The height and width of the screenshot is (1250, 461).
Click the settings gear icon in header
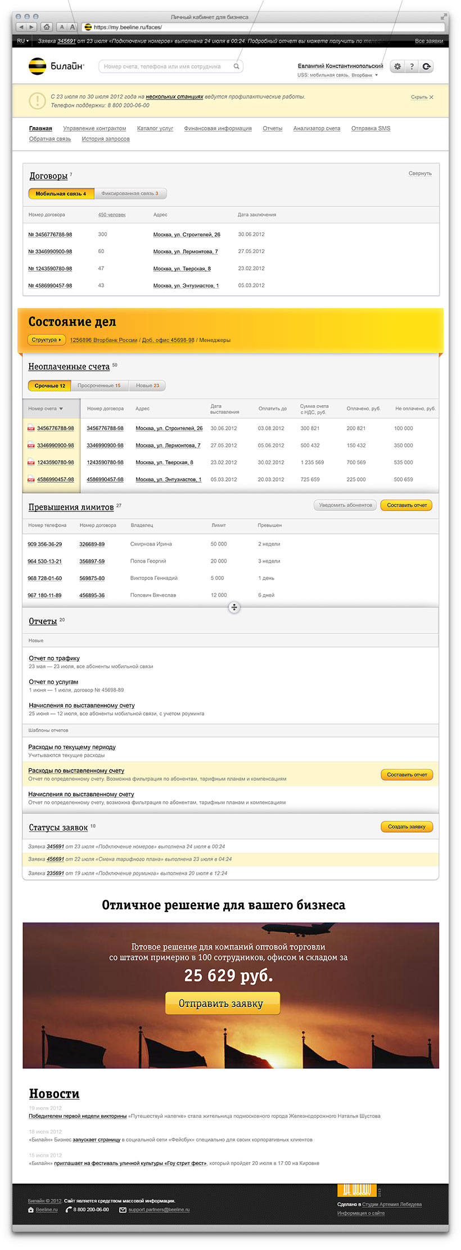(x=397, y=66)
